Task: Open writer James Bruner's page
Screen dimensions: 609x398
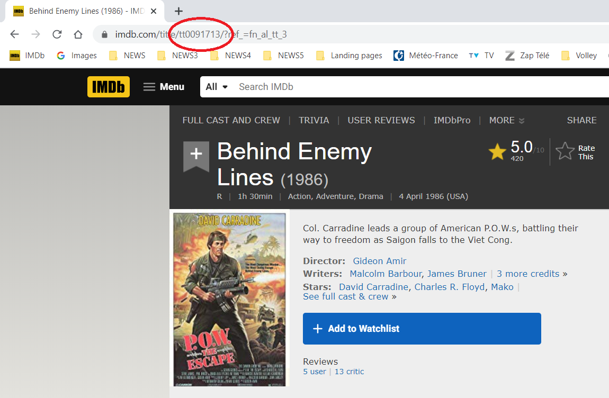Action: [456, 274]
